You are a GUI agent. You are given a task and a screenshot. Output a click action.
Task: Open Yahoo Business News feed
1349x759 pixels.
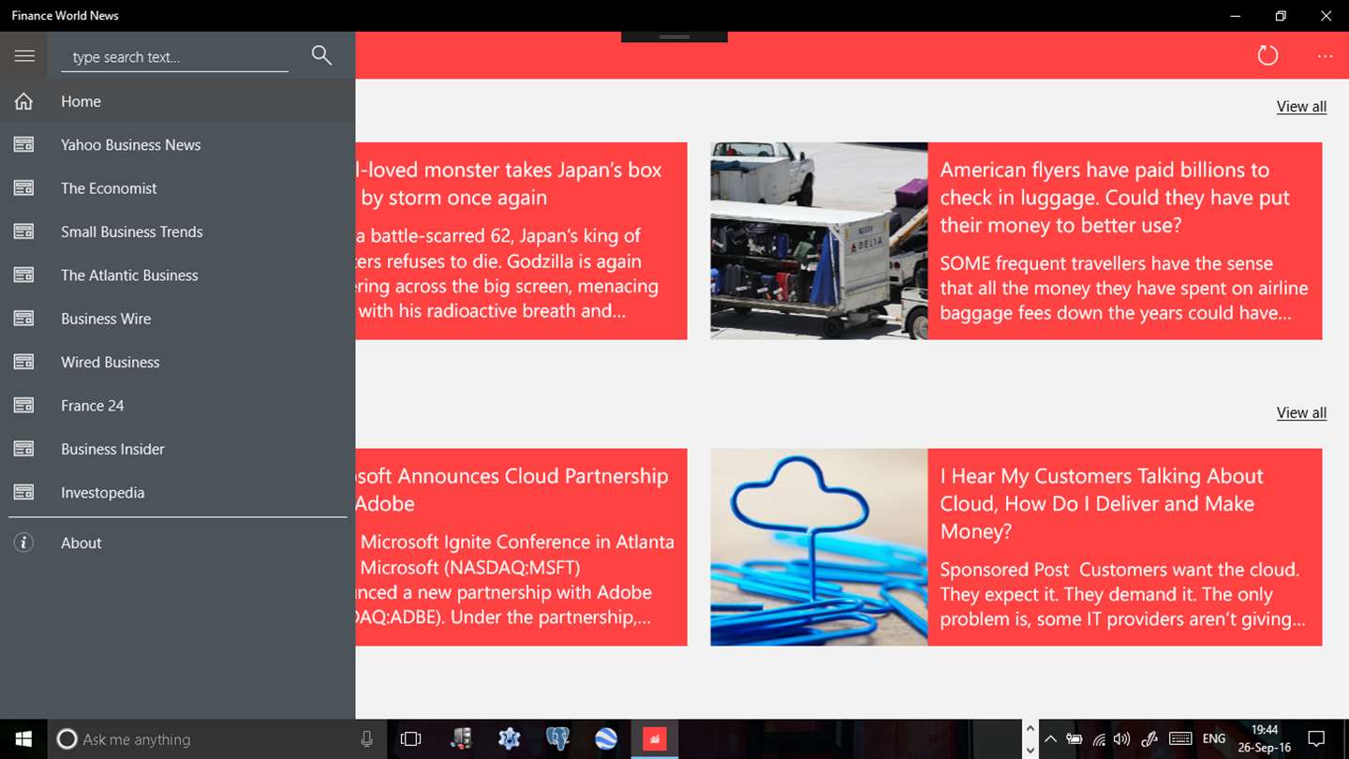click(178, 144)
